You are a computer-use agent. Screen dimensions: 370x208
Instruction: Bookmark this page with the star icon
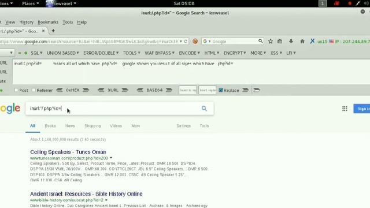(271, 41)
